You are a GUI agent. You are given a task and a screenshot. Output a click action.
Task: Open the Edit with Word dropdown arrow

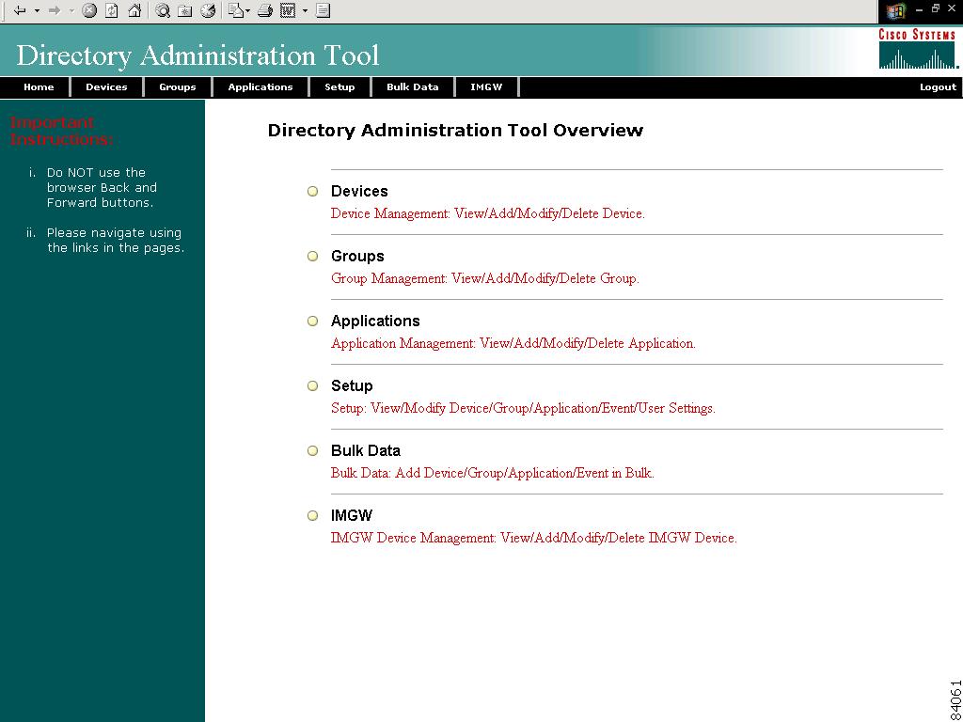(x=305, y=11)
